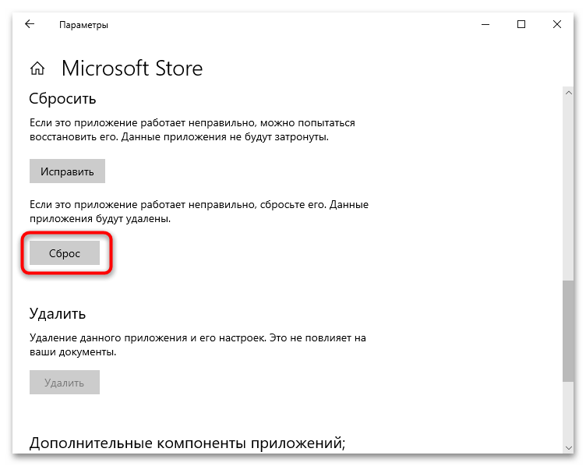This screenshot has height=466, width=586.
Task: Click the Сброс button
Action: click(65, 253)
